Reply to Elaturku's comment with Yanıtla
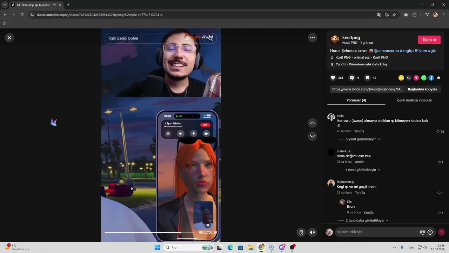Screen dimensions: 449x253 [360, 162]
